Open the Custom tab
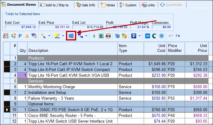Image resolution: width=213 pixels, height=125 pixels. [129, 5]
